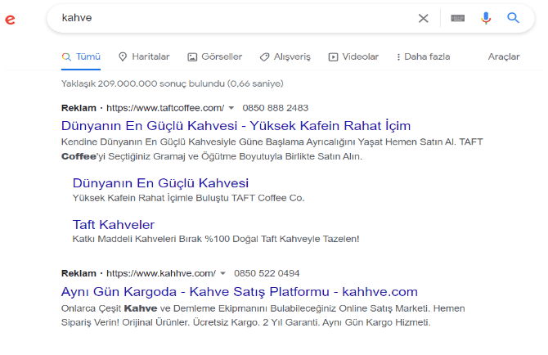Open the Taft Kahveler sitelink
Viewport: 548px width, 355px height.
pos(114,225)
